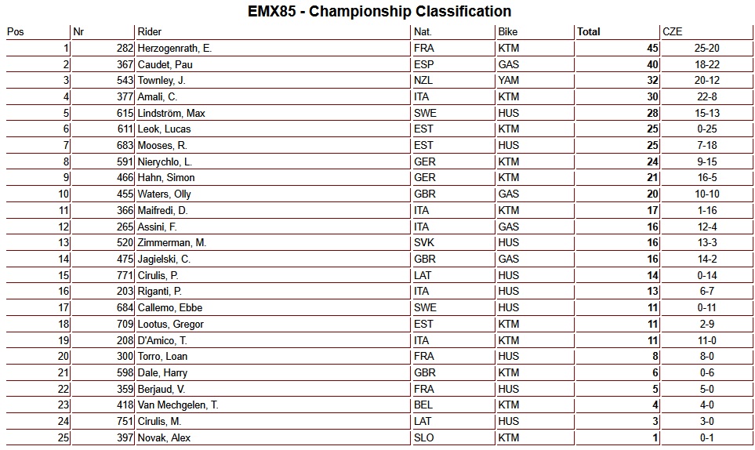
Task: Click the Total column header
Action: (589, 32)
